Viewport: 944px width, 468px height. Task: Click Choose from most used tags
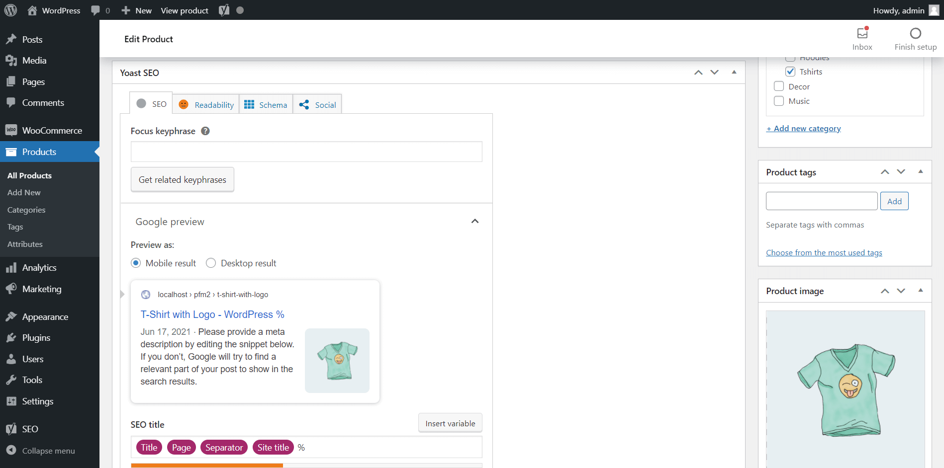824,252
